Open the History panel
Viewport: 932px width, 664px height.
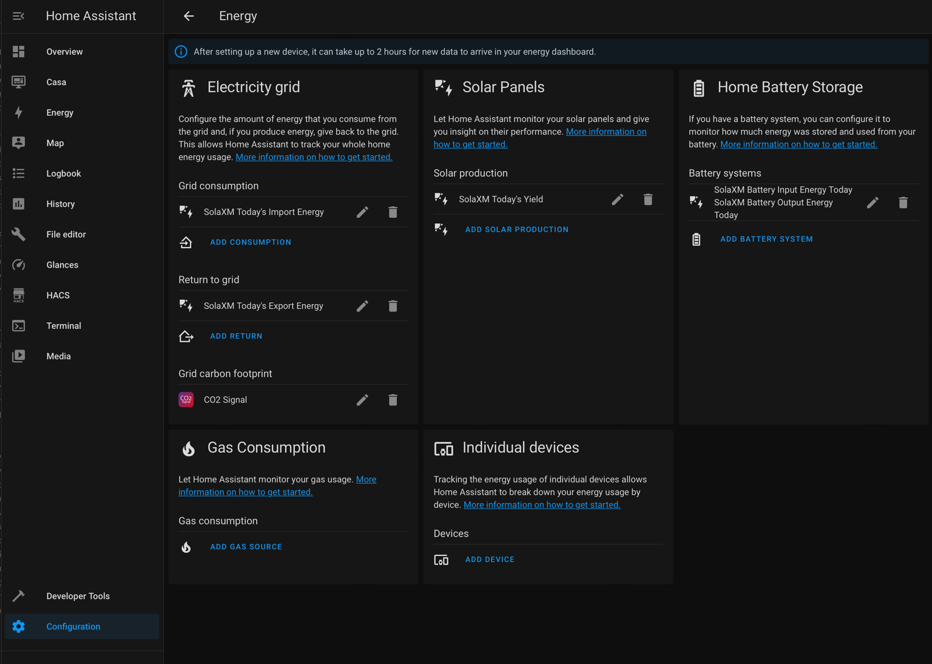tap(82, 204)
